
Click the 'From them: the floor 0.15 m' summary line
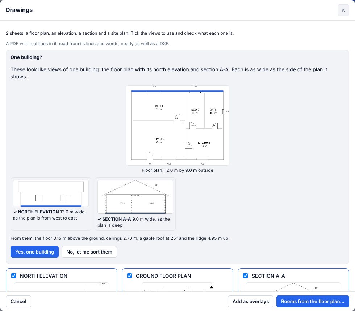click(120, 238)
